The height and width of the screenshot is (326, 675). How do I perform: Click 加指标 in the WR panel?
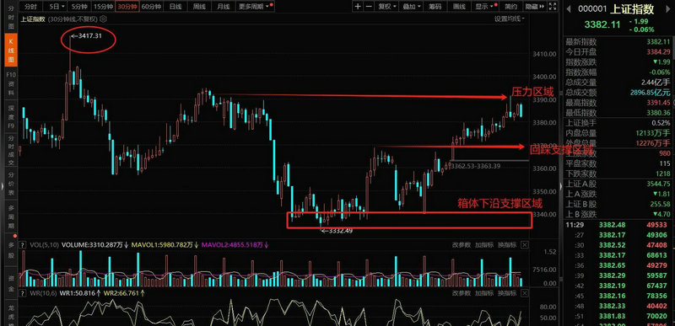point(484,293)
